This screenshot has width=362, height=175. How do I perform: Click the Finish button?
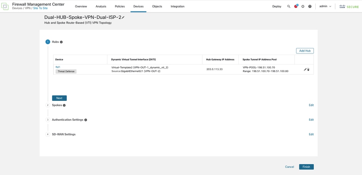click(306, 167)
